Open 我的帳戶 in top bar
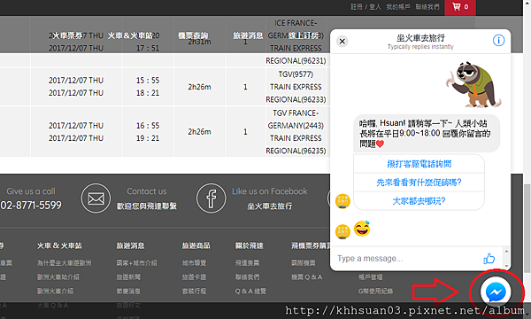Viewport: 531px width, 319px height. [398, 7]
